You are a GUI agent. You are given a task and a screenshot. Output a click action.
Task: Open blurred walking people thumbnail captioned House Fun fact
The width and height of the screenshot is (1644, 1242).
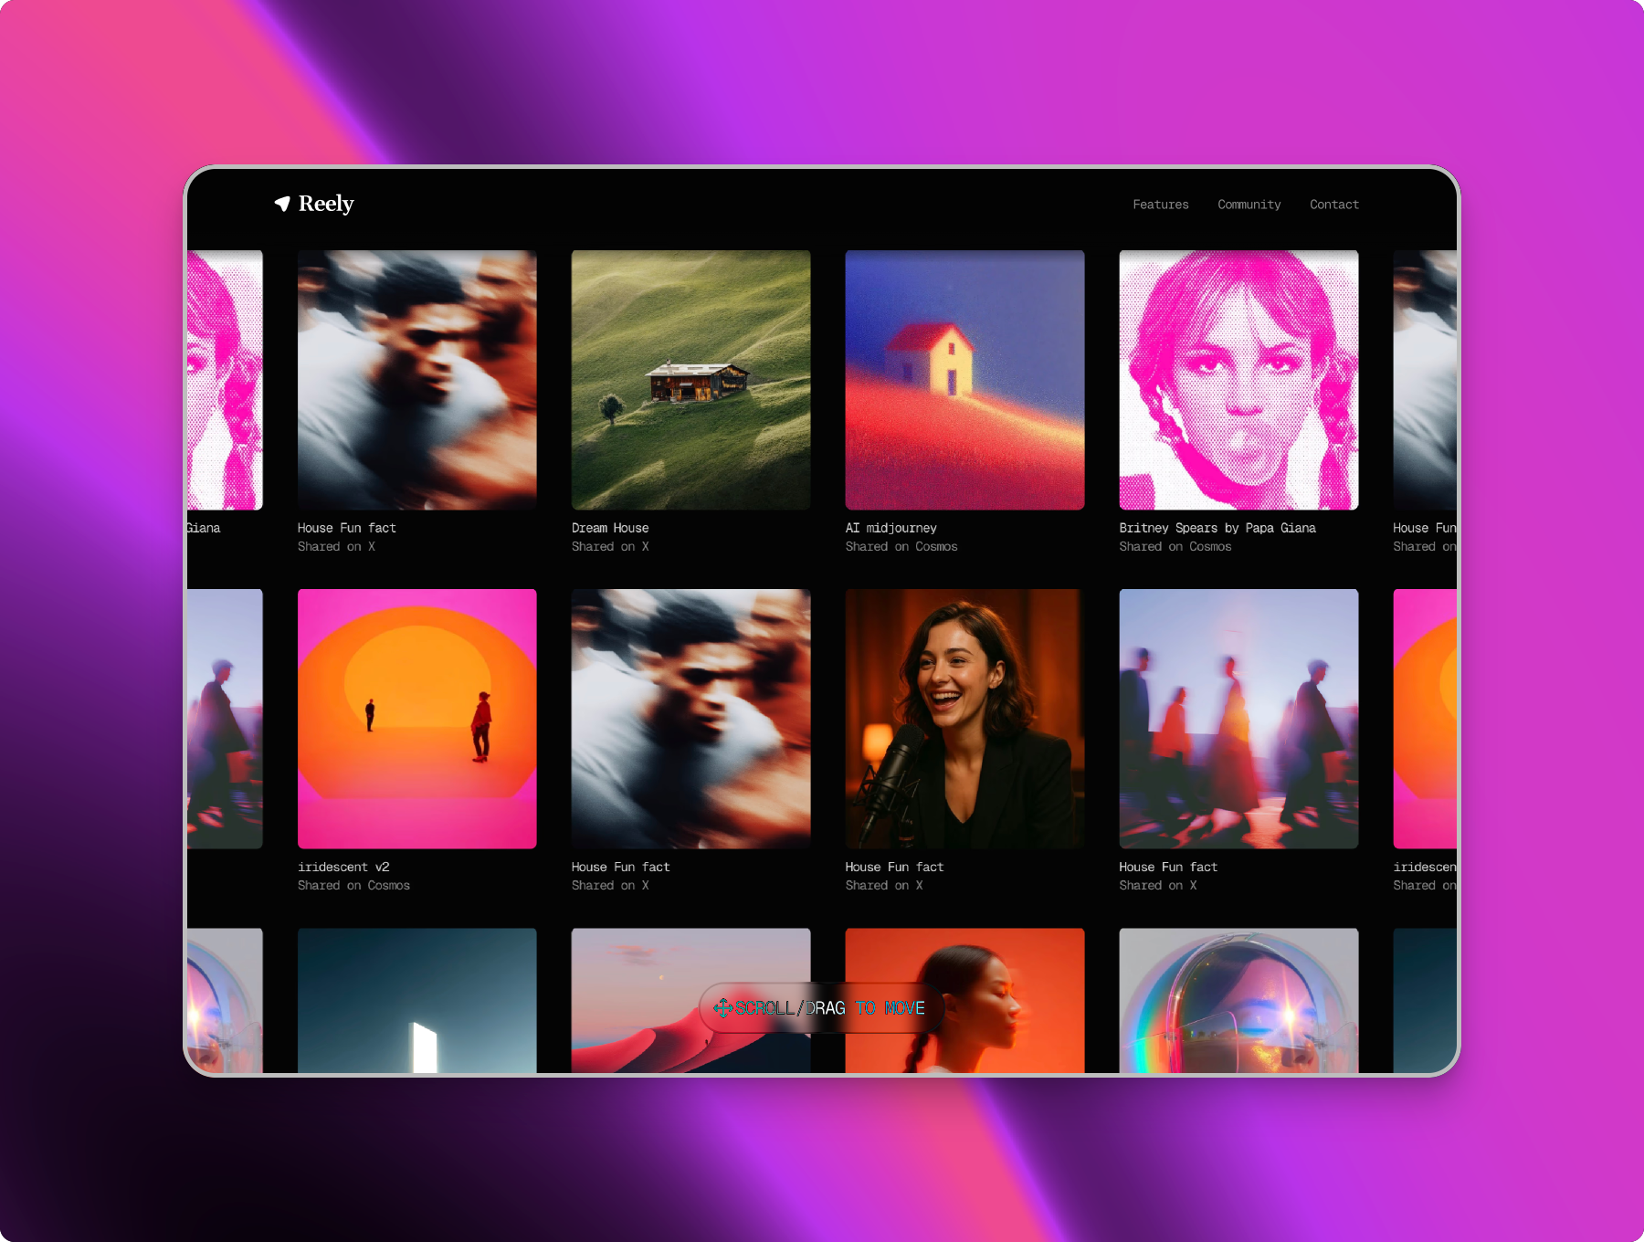(x=1239, y=719)
